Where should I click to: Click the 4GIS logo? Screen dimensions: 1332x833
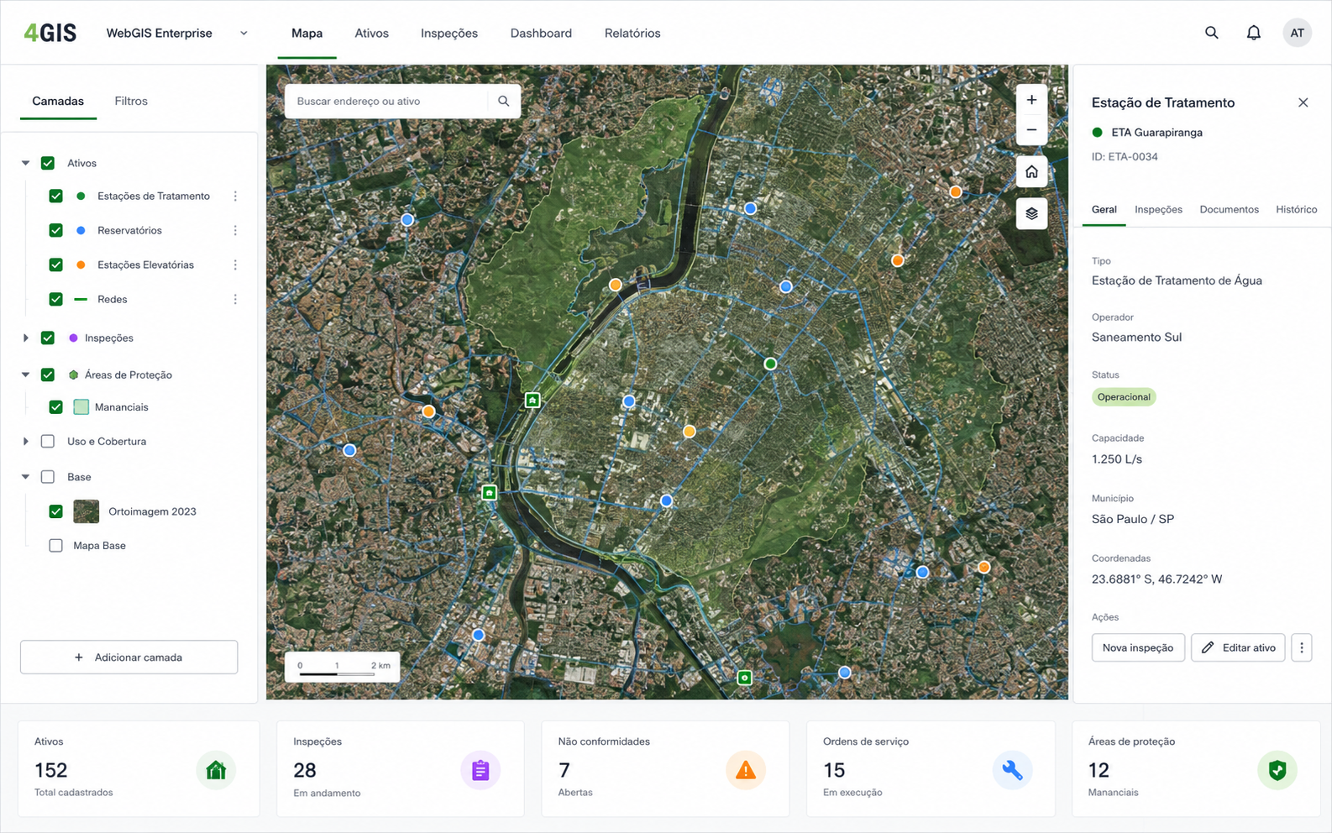(x=50, y=33)
